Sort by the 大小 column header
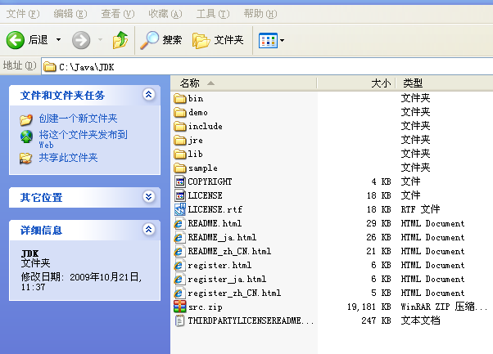 (356, 83)
